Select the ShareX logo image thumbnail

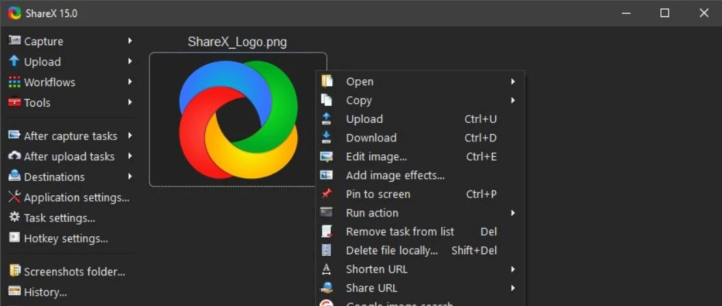(x=238, y=120)
